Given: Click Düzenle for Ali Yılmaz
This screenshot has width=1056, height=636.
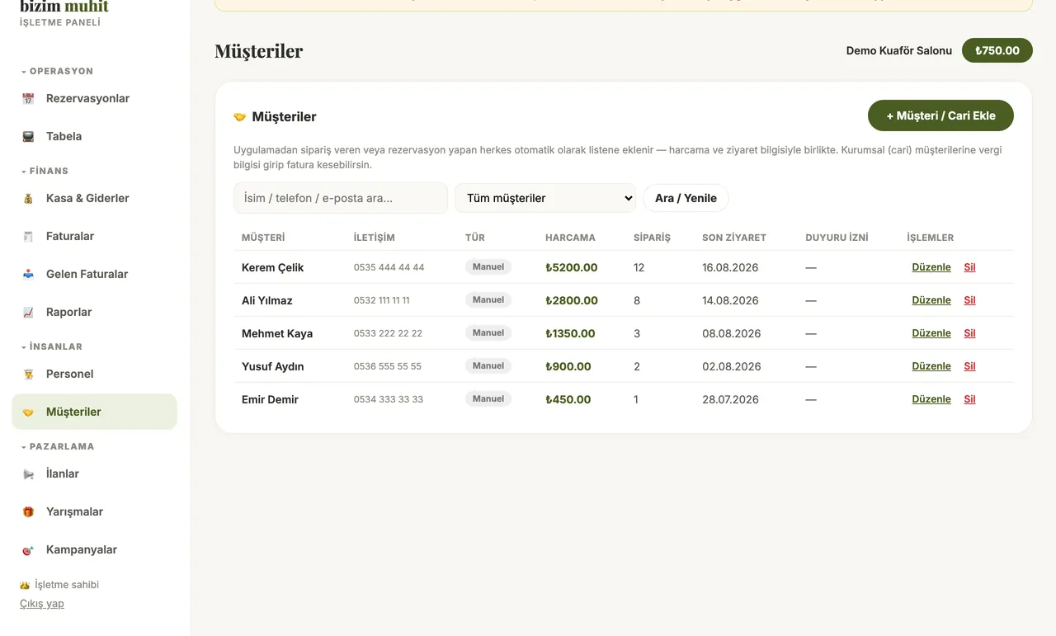Looking at the screenshot, I should click(931, 300).
